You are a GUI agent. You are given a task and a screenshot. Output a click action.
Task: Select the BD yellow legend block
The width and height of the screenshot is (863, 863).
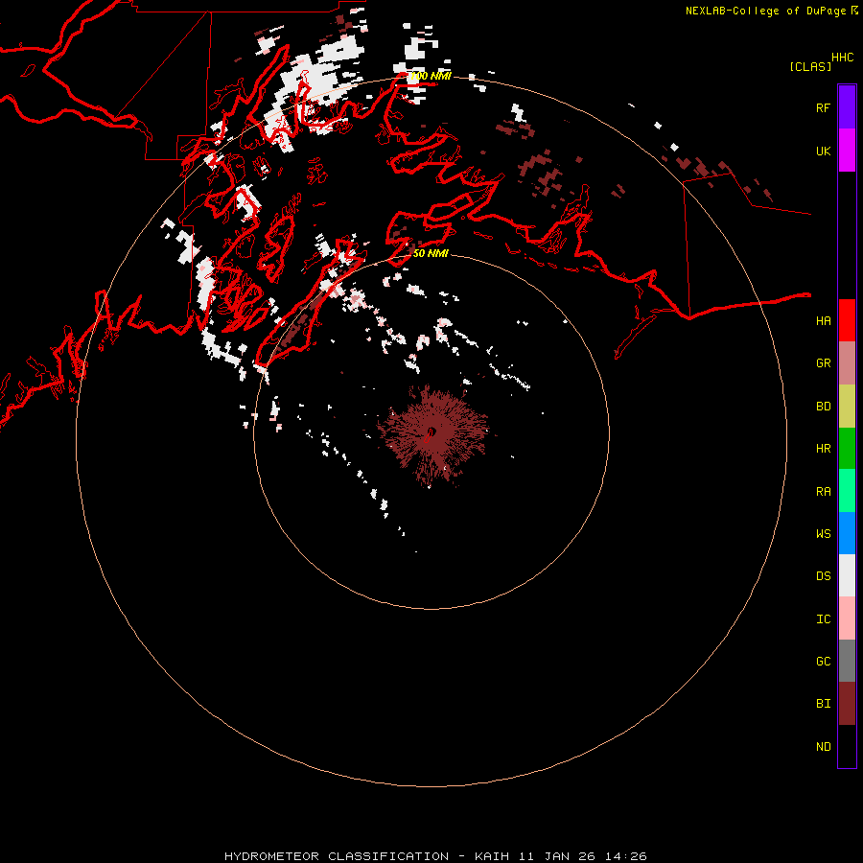[847, 407]
